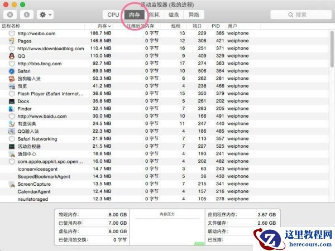Click the QQ penguin icon
This screenshot has width=335, height=251.
click(12, 56)
